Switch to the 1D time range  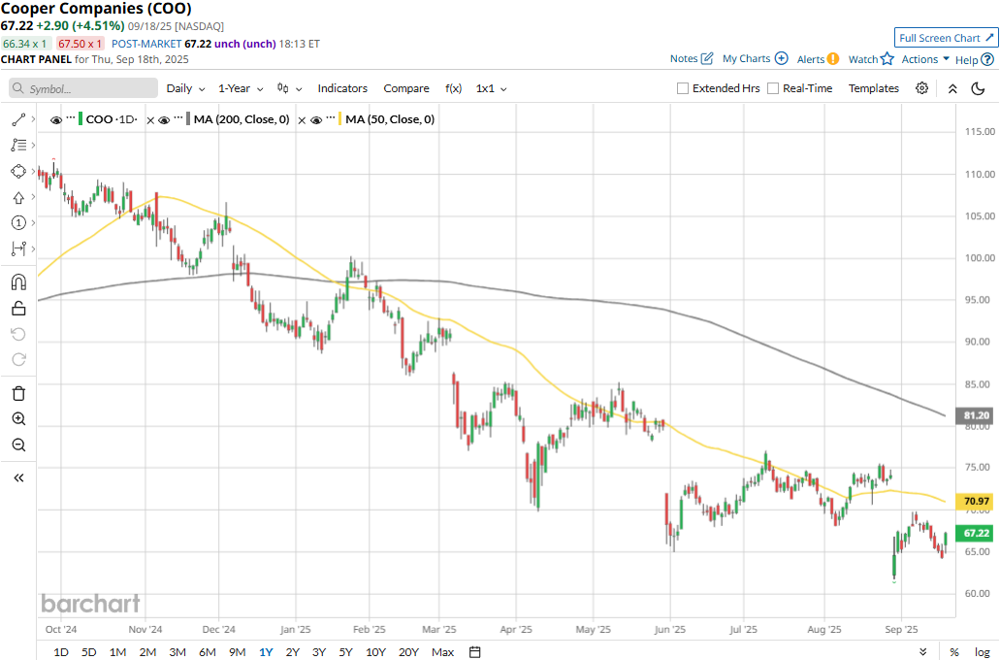coord(60,651)
